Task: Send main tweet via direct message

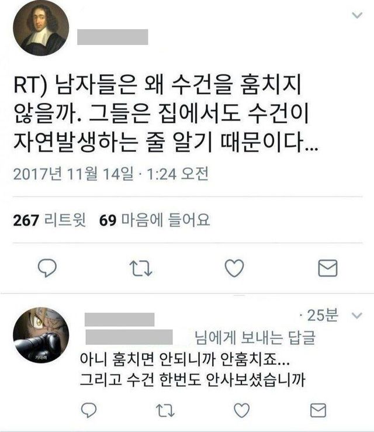Action: [x=328, y=268]
